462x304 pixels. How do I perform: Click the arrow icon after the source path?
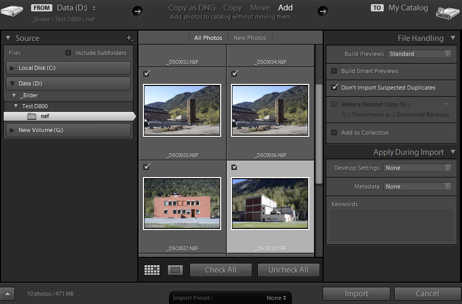pos(137,11)
